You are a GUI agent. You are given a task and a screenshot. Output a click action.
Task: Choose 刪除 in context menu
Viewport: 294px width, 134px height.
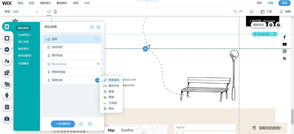coord(111,109)
